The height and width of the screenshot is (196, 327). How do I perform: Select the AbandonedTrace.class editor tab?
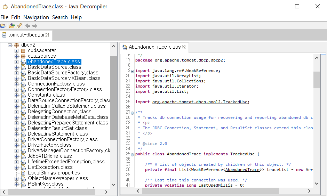click(x=154, y=47)
